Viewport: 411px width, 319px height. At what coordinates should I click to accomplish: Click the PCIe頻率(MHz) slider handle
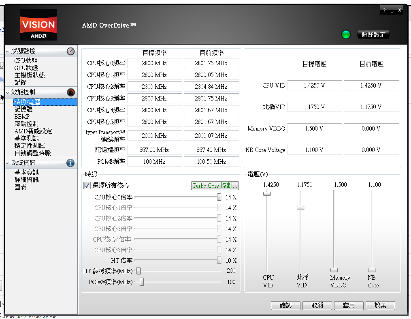(x=142, y=282)
